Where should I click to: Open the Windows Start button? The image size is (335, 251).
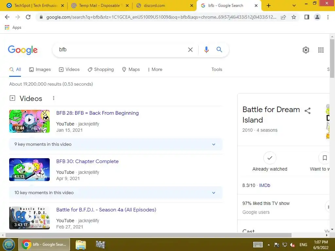9,244
